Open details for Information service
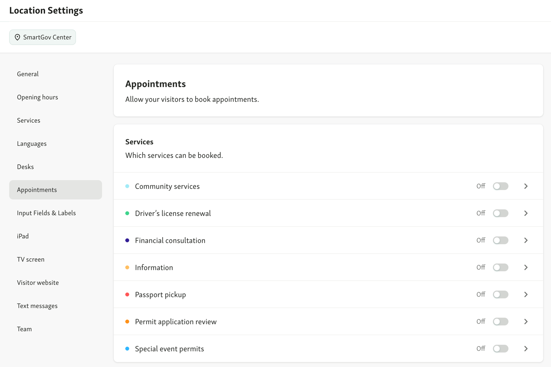The height and width of the screenshot is (367, 551). [526, 267]
